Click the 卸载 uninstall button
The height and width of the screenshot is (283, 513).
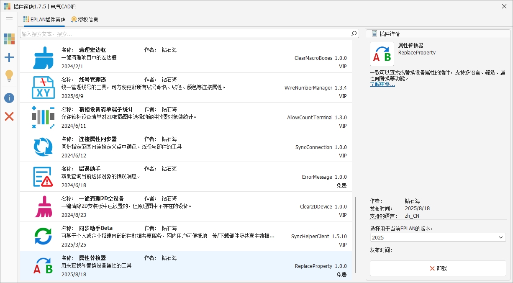[x=438, y=268]
